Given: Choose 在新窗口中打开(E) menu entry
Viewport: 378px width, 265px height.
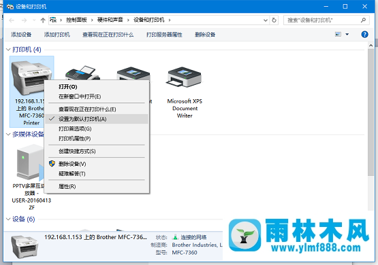Looking at the screenshot, I should tap(97, 96).
